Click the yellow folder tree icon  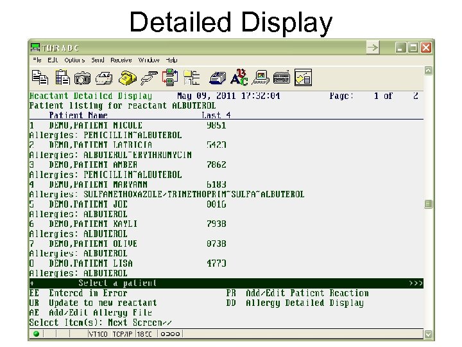(191, 78)
